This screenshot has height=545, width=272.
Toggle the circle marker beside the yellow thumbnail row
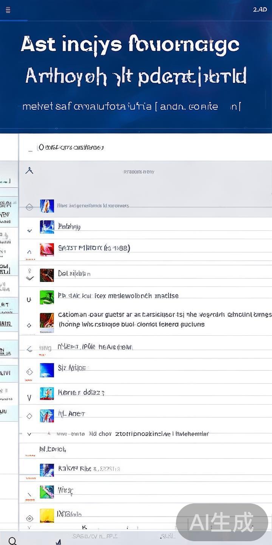pos(29,518)
